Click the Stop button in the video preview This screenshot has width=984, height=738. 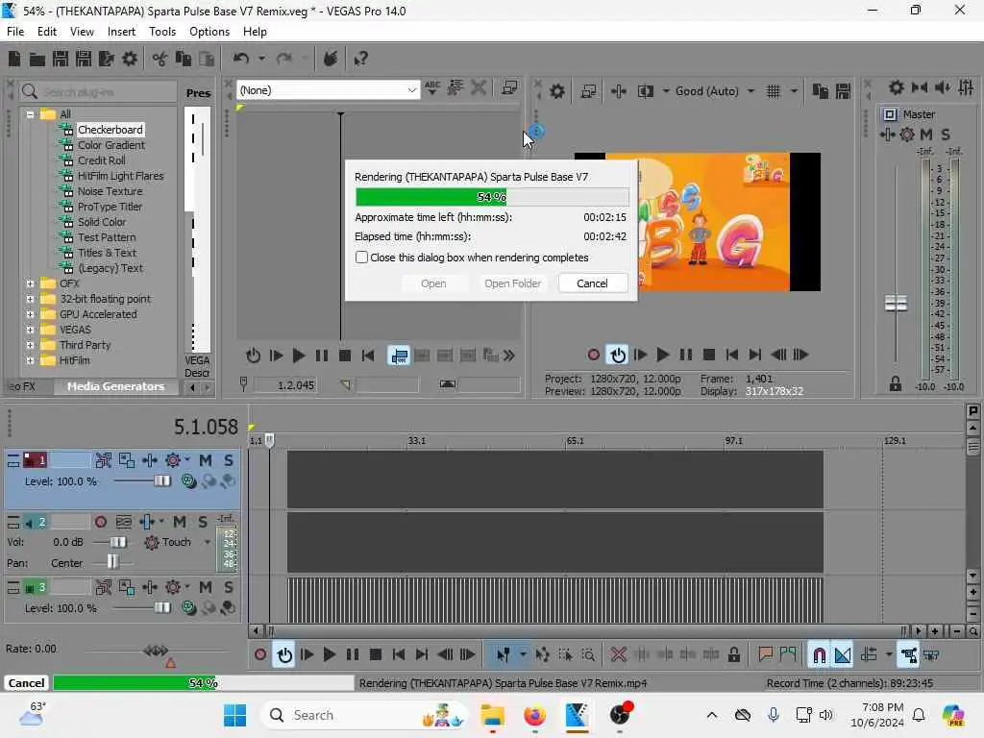coord(709,355)
